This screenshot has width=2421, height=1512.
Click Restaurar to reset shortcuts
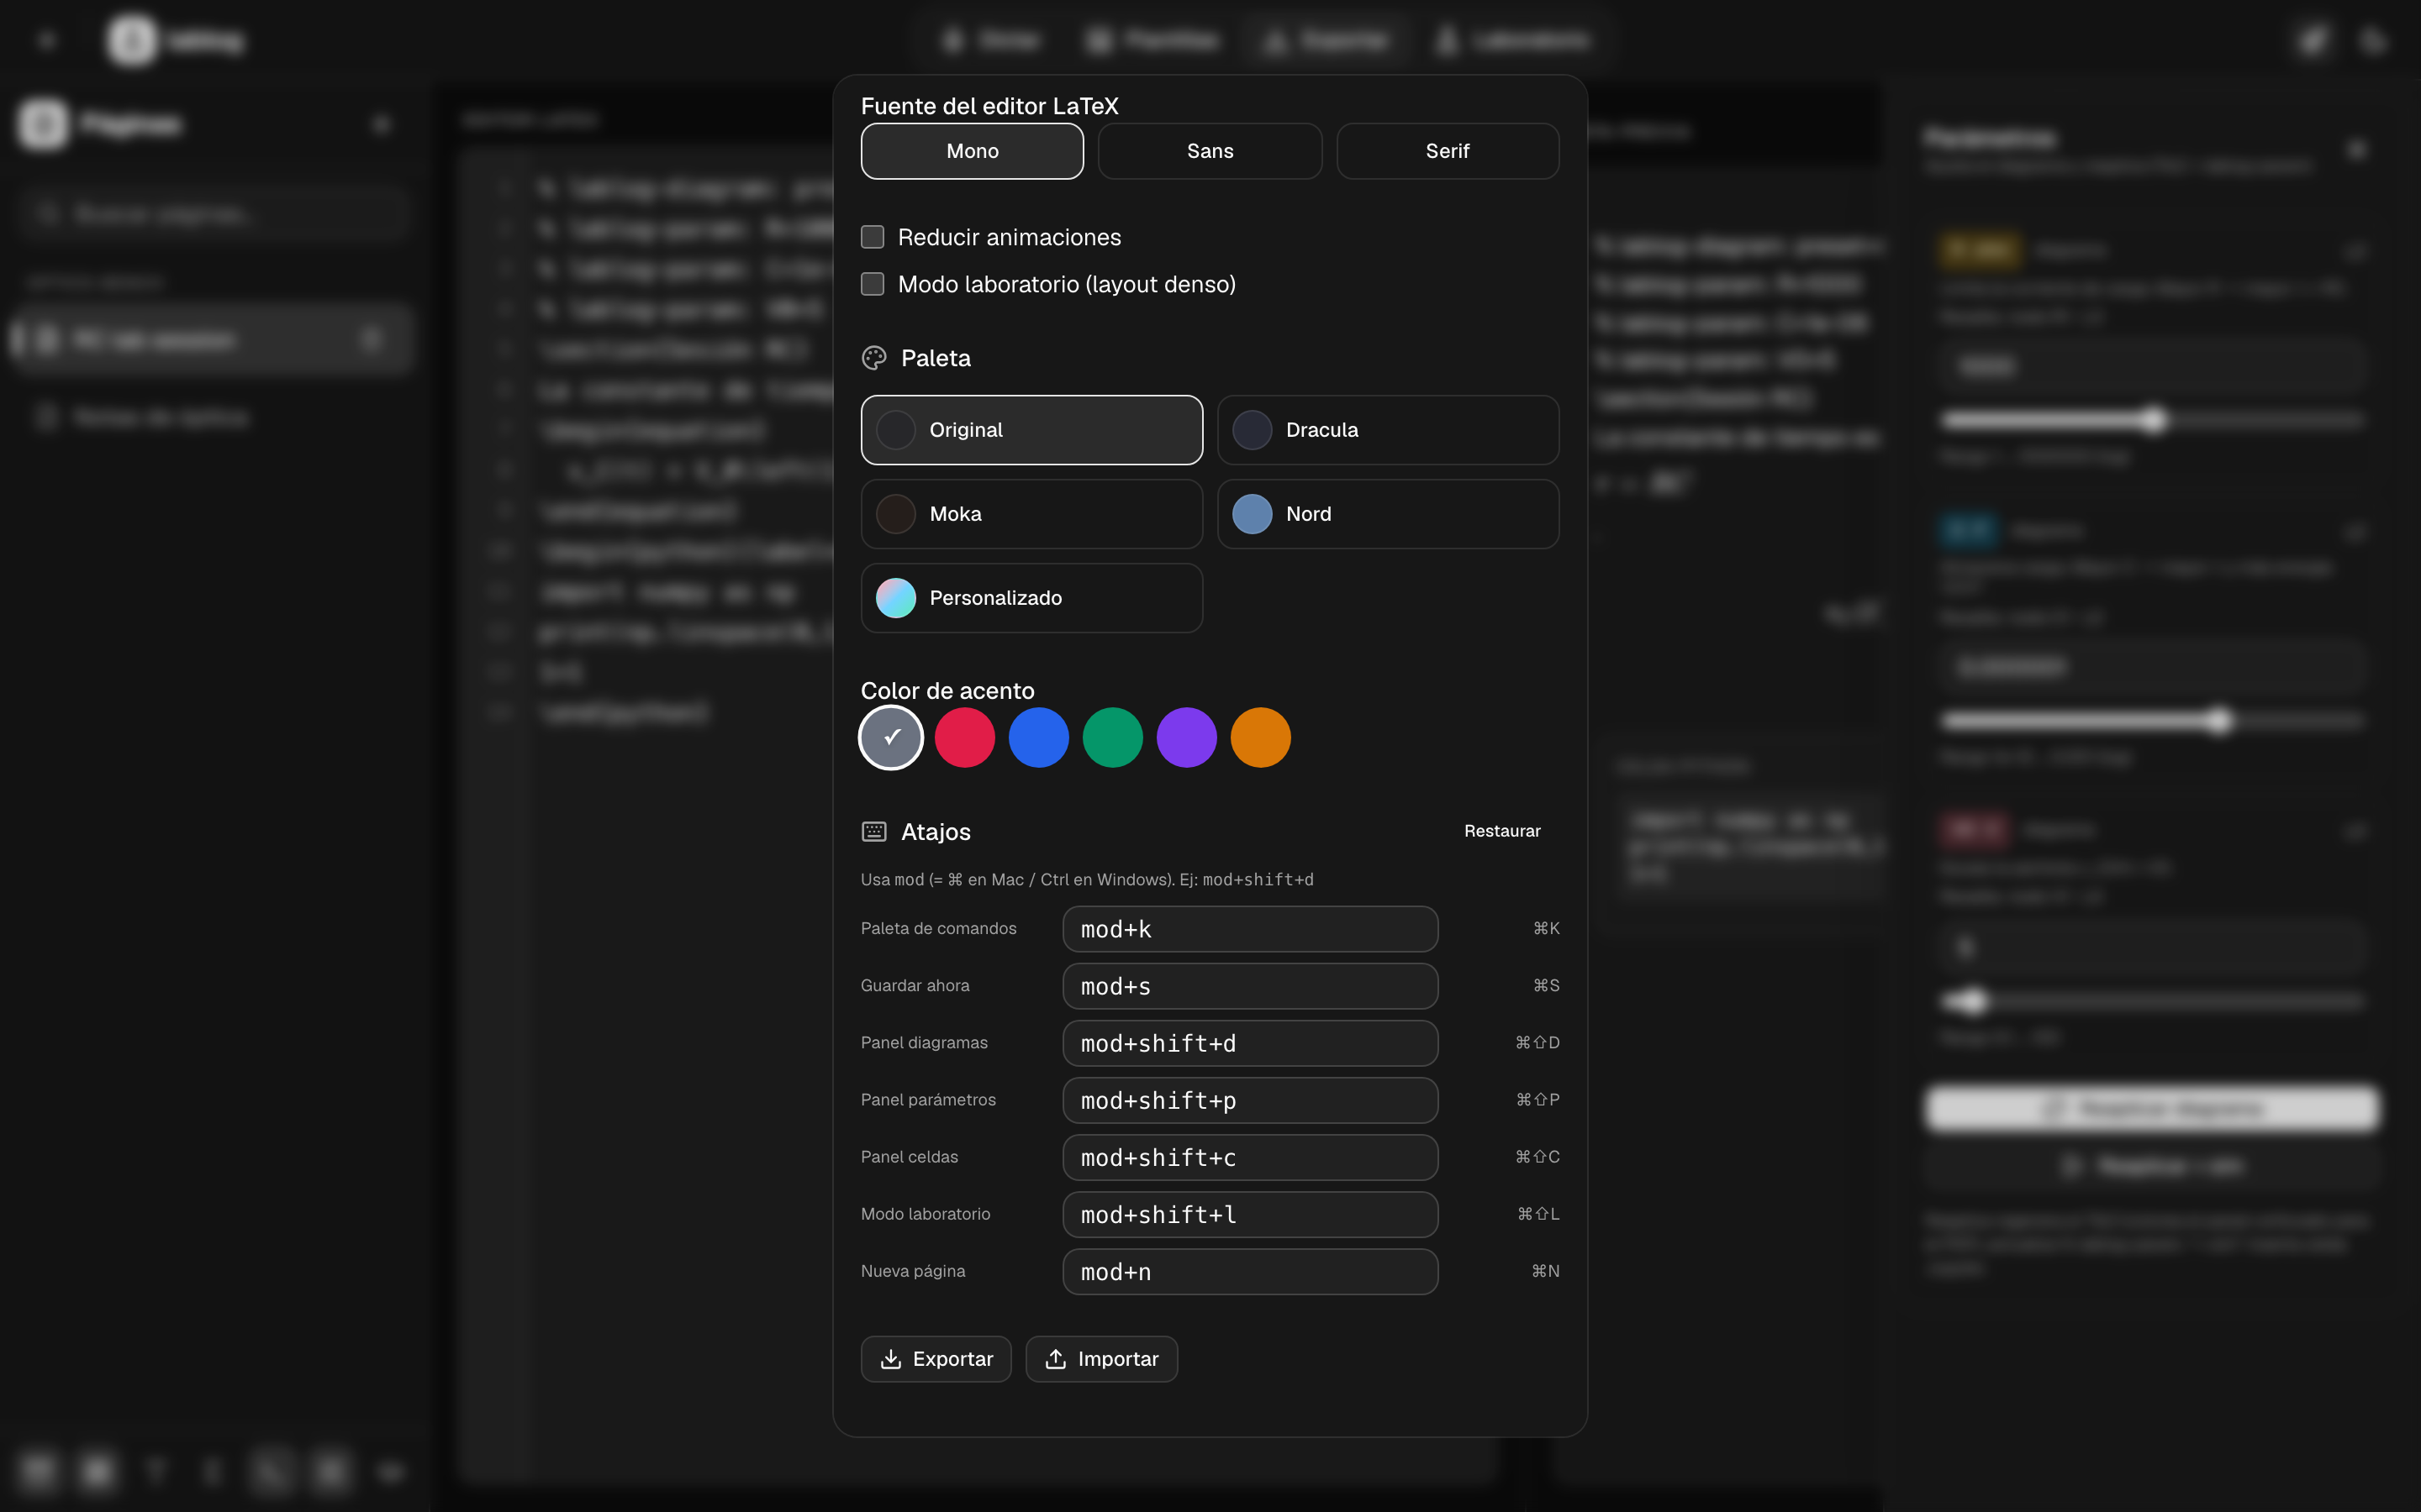[1501, 831]
